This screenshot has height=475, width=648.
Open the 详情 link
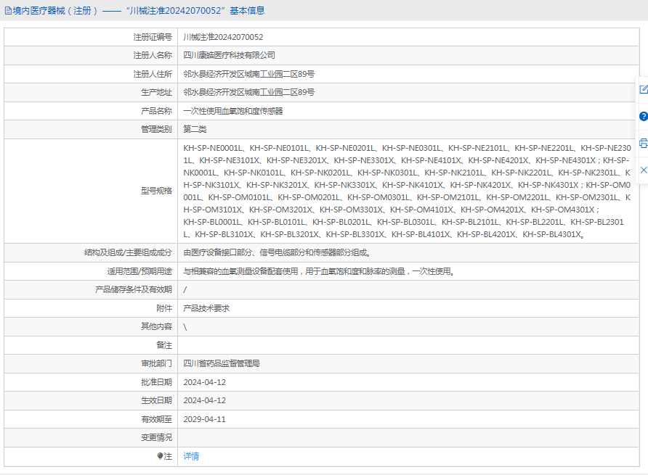[191, 456]
